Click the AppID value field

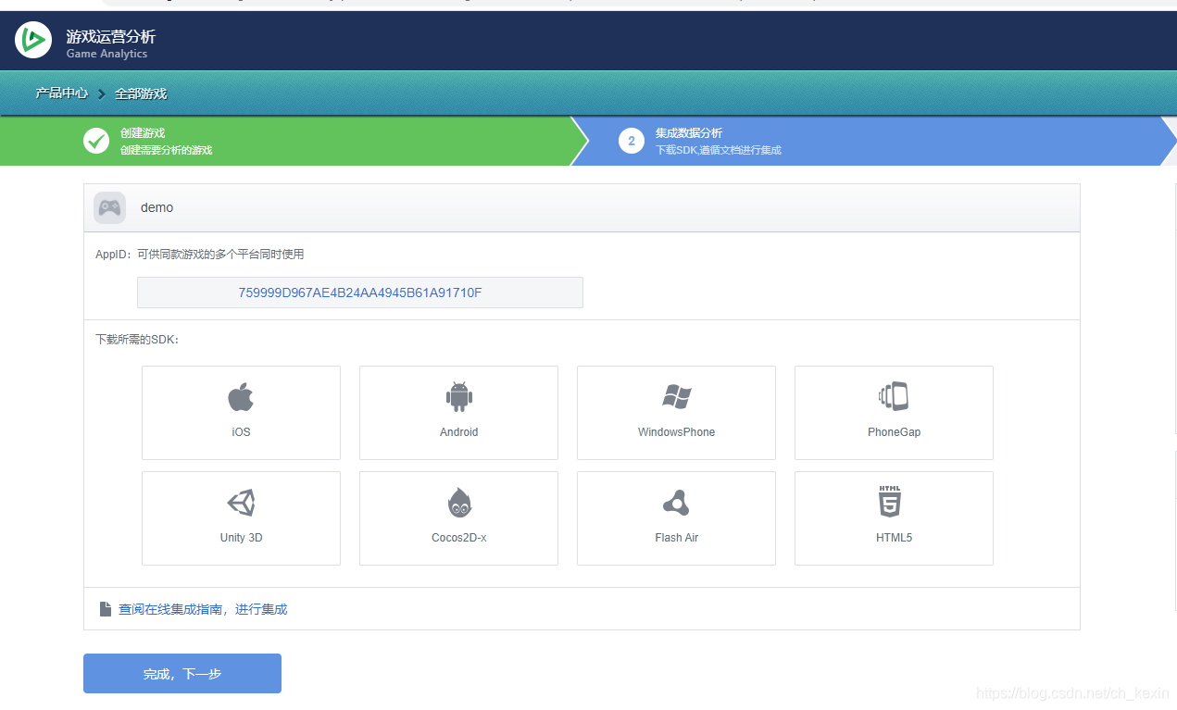click(360, 293)
